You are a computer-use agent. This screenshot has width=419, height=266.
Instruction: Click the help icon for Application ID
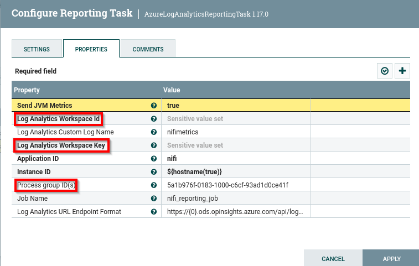click(154, 159)
